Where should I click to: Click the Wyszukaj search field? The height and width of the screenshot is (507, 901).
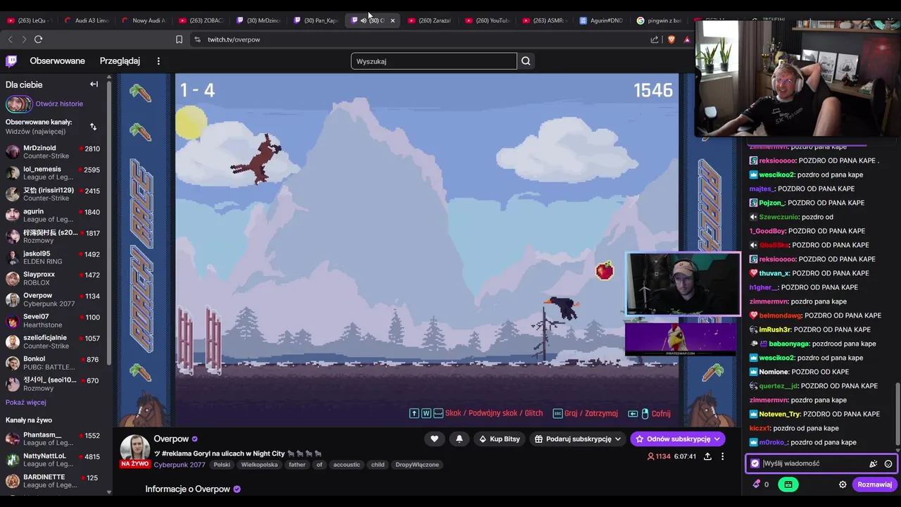click(x=434, y=61)
